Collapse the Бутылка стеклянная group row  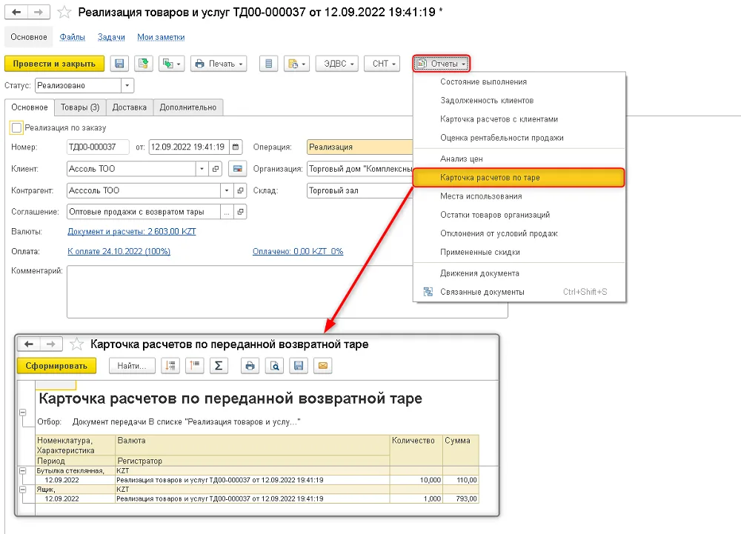tap(23, 471)
